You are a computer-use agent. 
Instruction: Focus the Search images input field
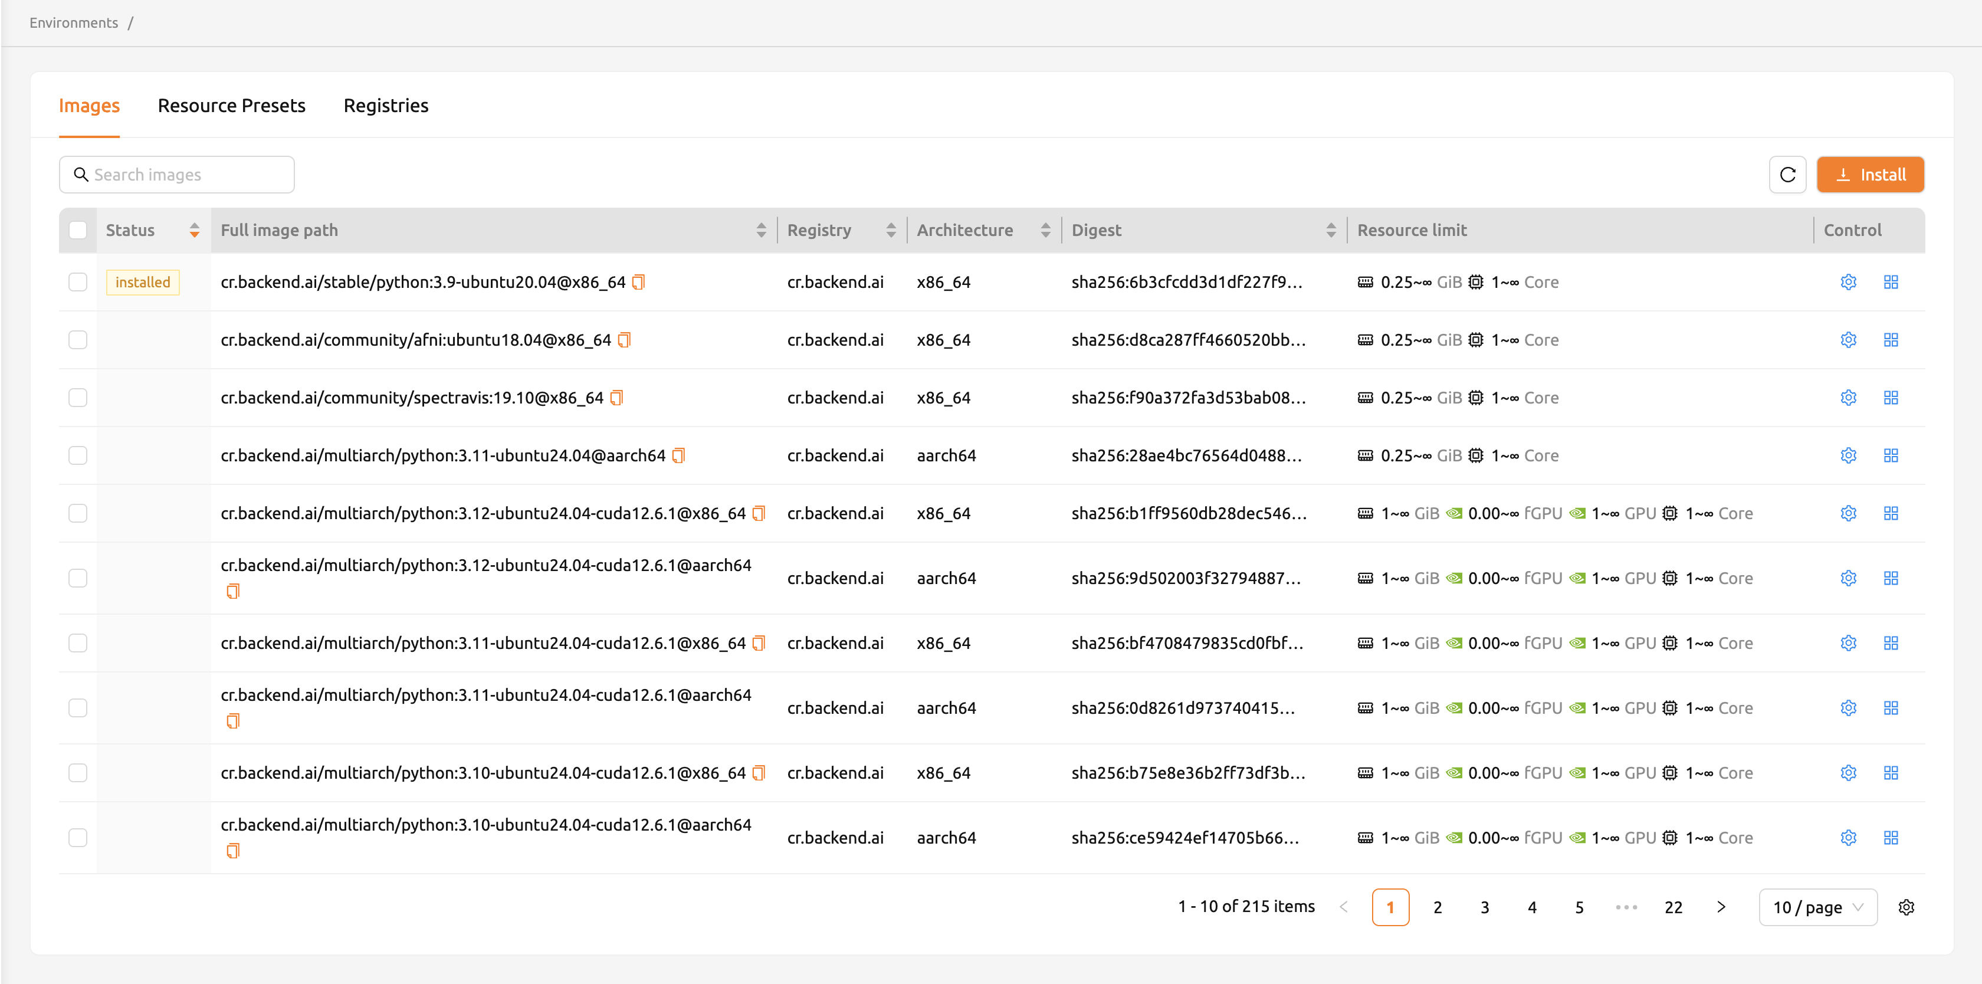pyautogui.click(x=176, y=175)
